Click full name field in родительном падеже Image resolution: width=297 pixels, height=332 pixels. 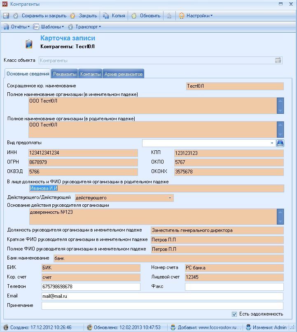click(153, 130)
